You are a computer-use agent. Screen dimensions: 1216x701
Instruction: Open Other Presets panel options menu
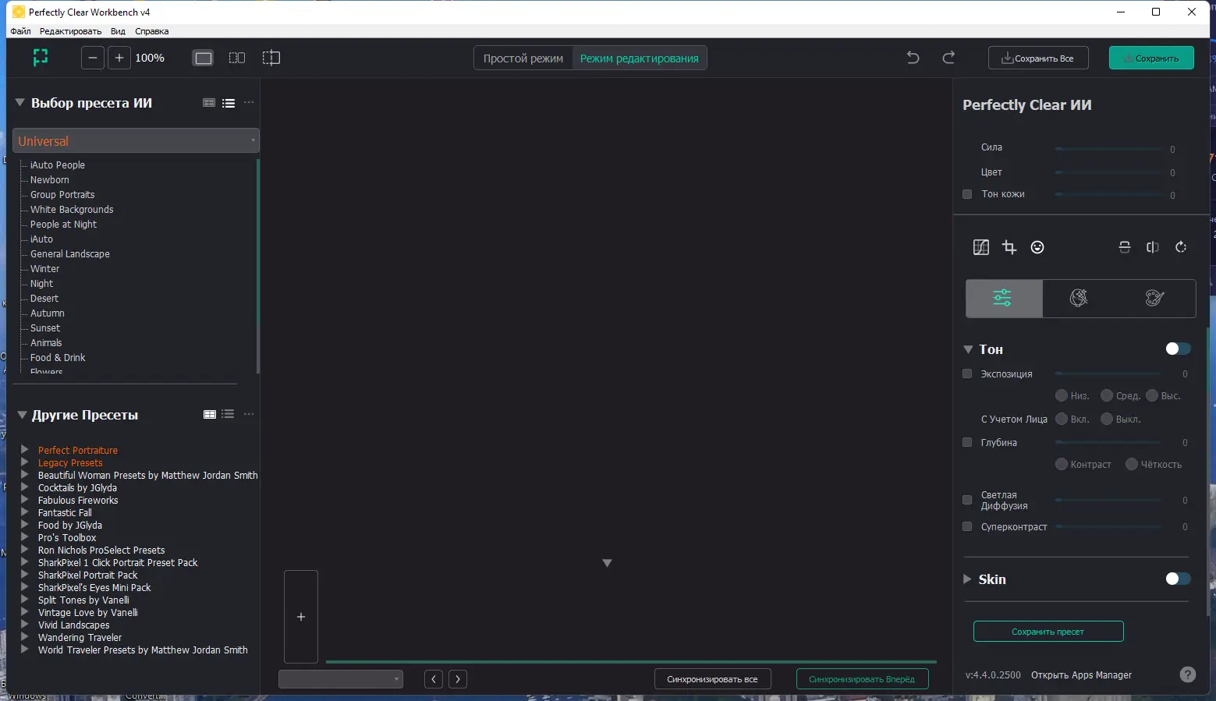click(249, 414)
